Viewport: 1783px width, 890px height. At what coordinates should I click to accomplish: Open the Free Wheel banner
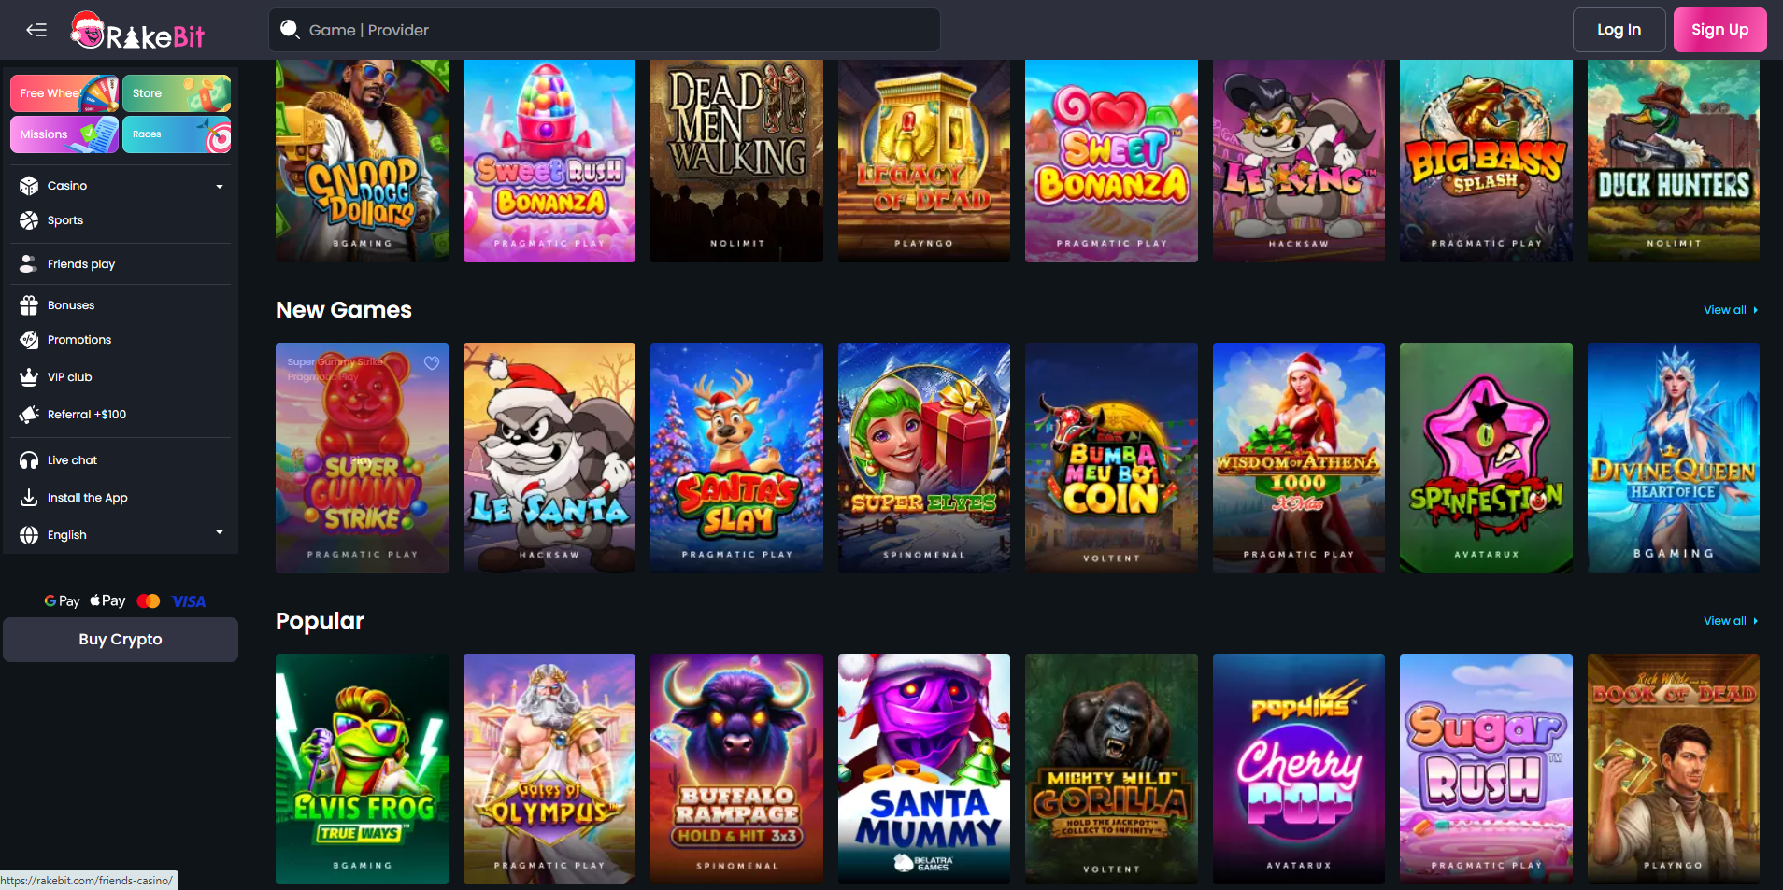tap(64, 93)
